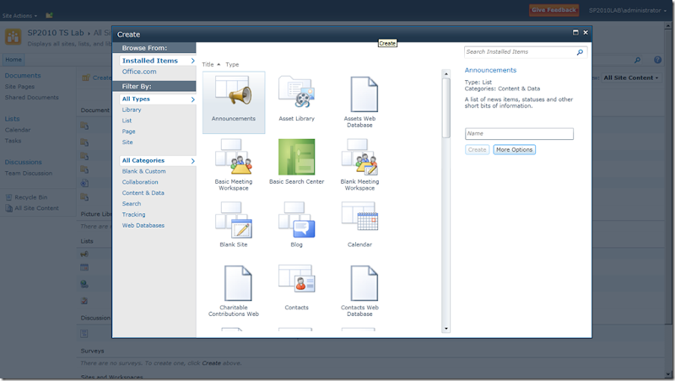Screen dimensions: 675x381
Task: Open the All Site Content view dropdown
Action: tap(630, 78)
